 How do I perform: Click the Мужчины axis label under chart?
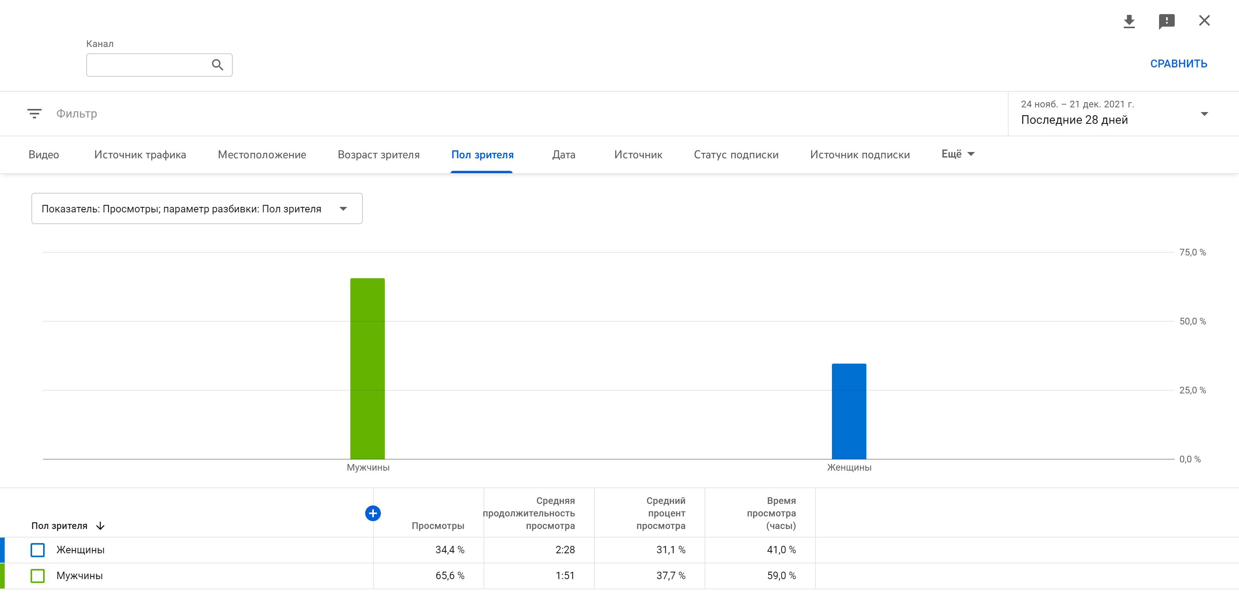coord(368,467)
